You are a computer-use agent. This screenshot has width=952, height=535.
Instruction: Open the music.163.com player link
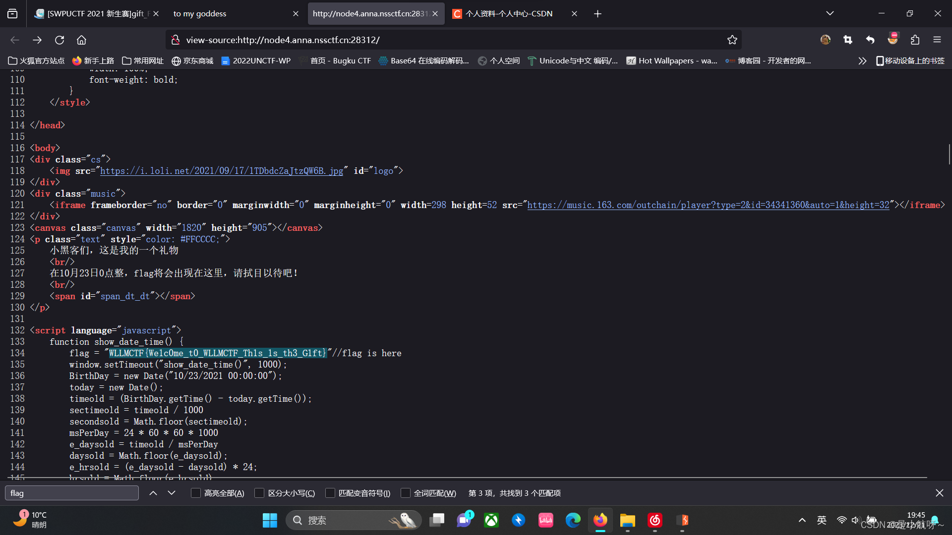click(x=708, y=205)
